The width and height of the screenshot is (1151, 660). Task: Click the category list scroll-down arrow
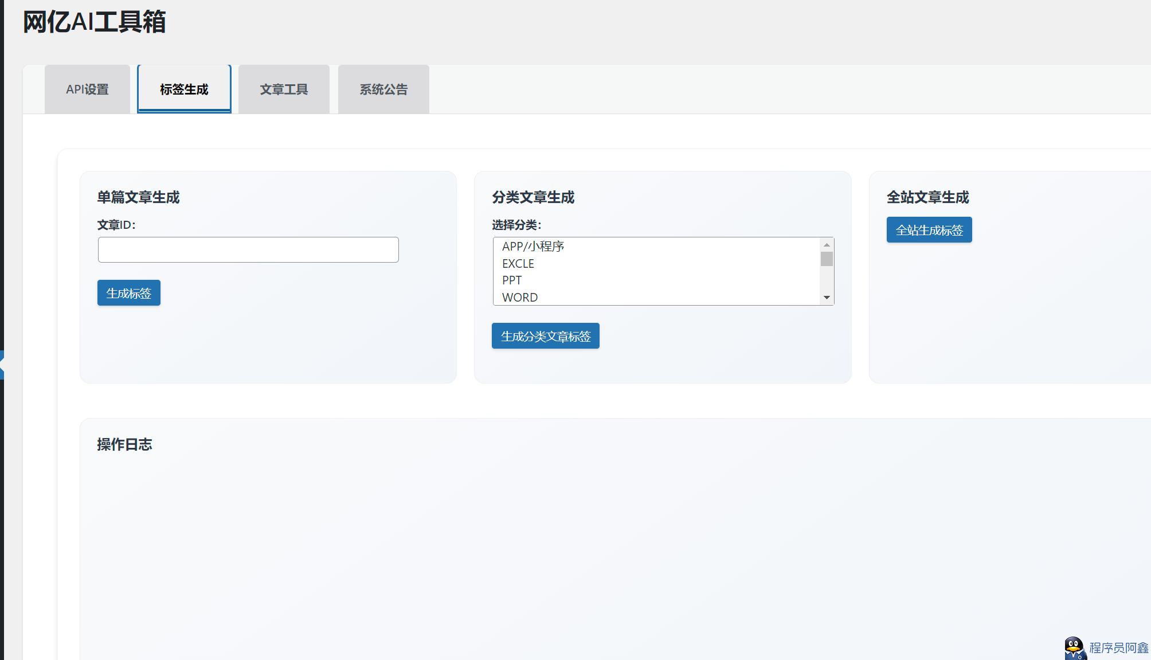click(x=827, y=298)
